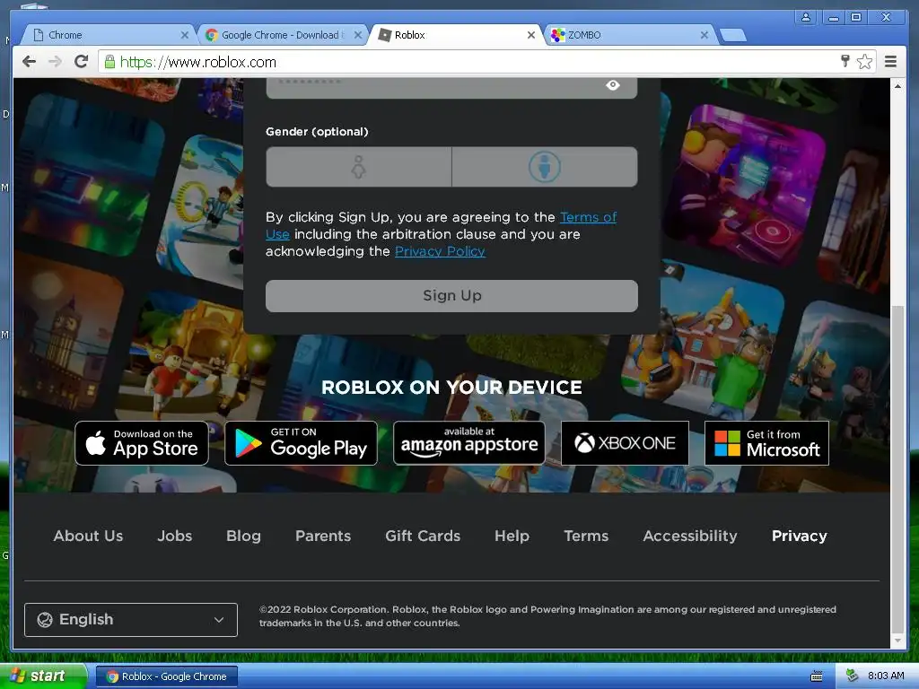Image resolution: width=919 pixels, height=689 pixels.
Task: Click the system tray network icon
Action: 852,676
